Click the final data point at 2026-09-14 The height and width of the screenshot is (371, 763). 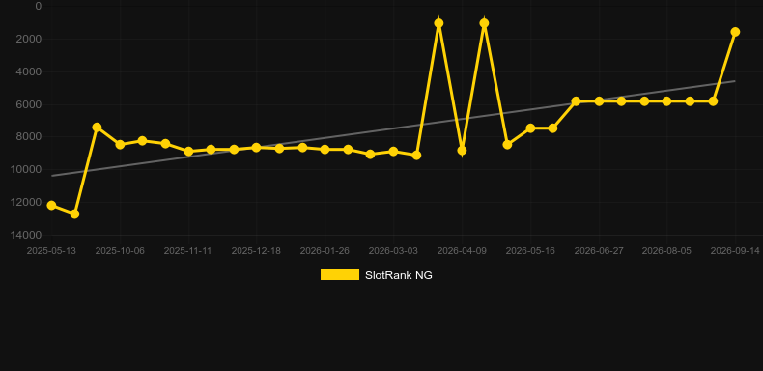click(x=735, y=32)
